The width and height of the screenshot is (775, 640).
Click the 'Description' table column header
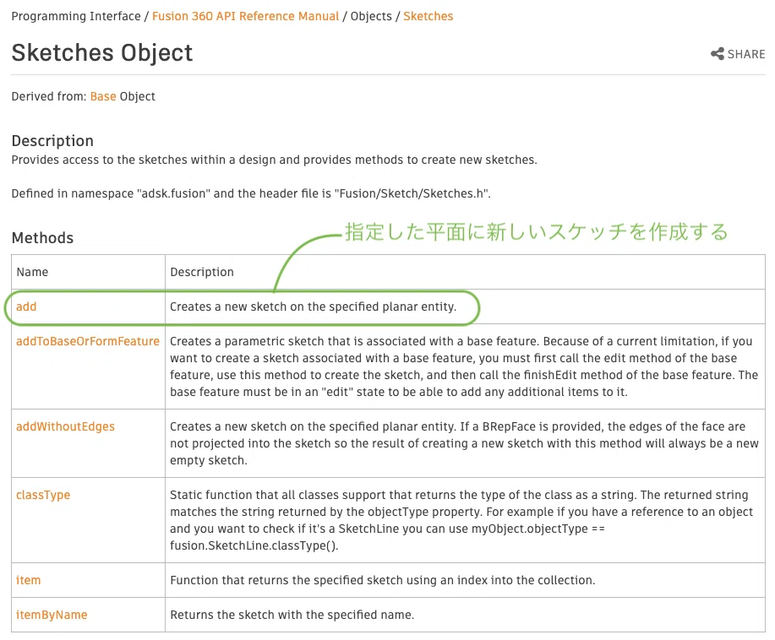pyautogui.click(x=202, y=272)
